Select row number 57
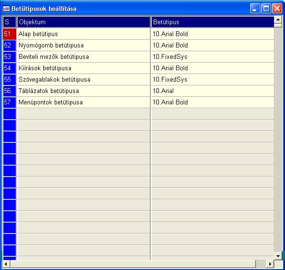 [x=10, y=102]
